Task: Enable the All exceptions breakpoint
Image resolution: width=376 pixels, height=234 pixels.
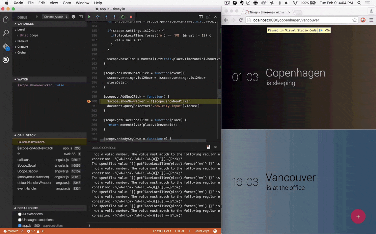Action: coord(19,214)
